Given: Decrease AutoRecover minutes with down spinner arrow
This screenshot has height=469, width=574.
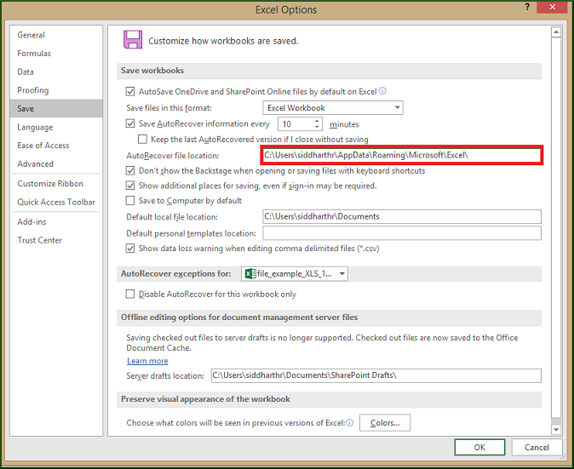Looking at the screenshot, I should click(x=317, y=127).
